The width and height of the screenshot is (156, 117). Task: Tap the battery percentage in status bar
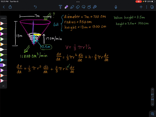point(149,2)
